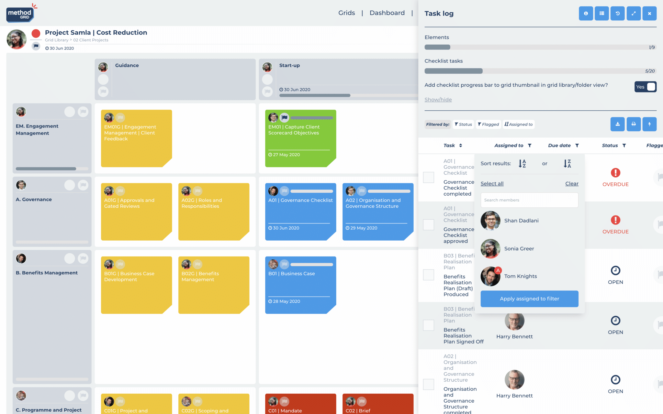Check the Governance Checklist completed task box

pyautogui.click(x=429, y=177)
